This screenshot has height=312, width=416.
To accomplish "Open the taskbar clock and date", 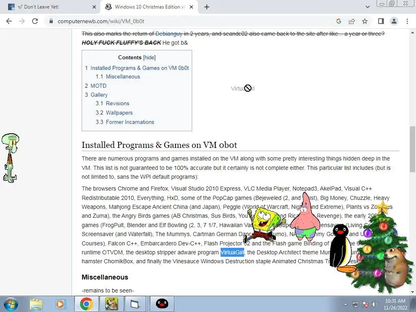I will pyautogui.click(x=395, y=304).
